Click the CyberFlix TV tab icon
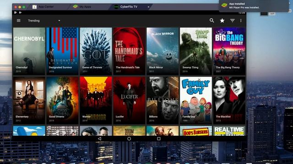Viewport: 293px width, 164px height. [116, 7]
